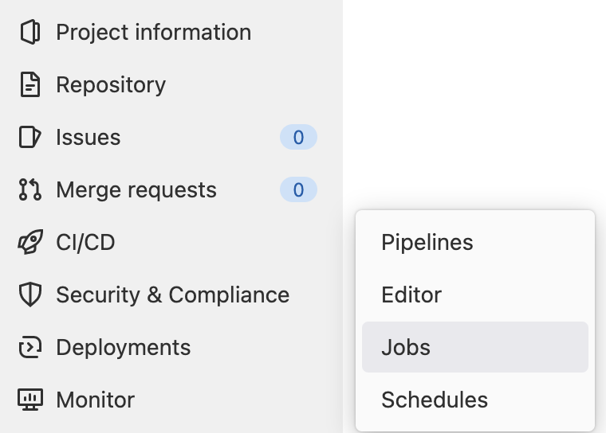606x433 pixels.
Task: Select the Security & Compliance label
Action: click(172, 295)
